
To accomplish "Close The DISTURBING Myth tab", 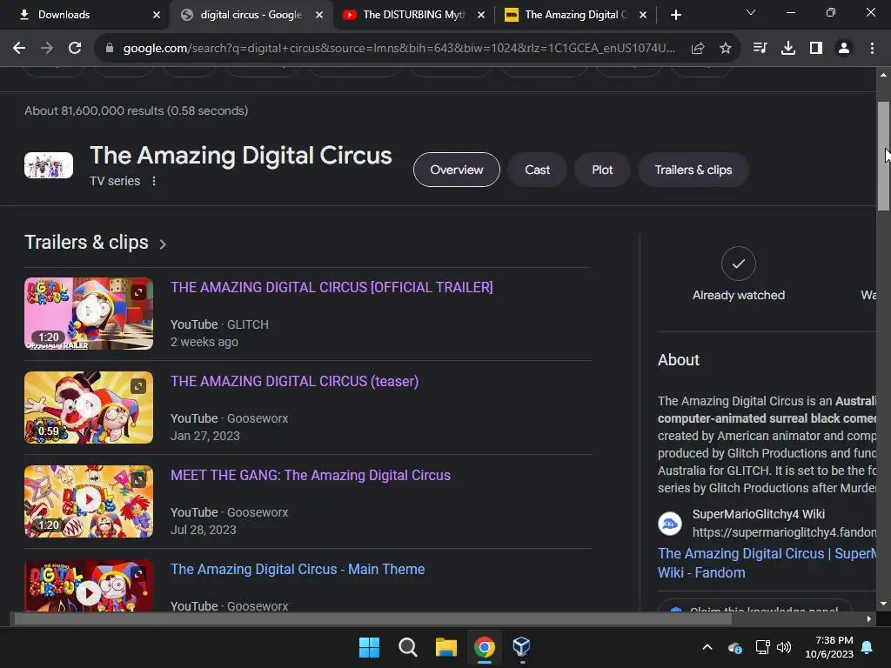I will tap(481, 15).
